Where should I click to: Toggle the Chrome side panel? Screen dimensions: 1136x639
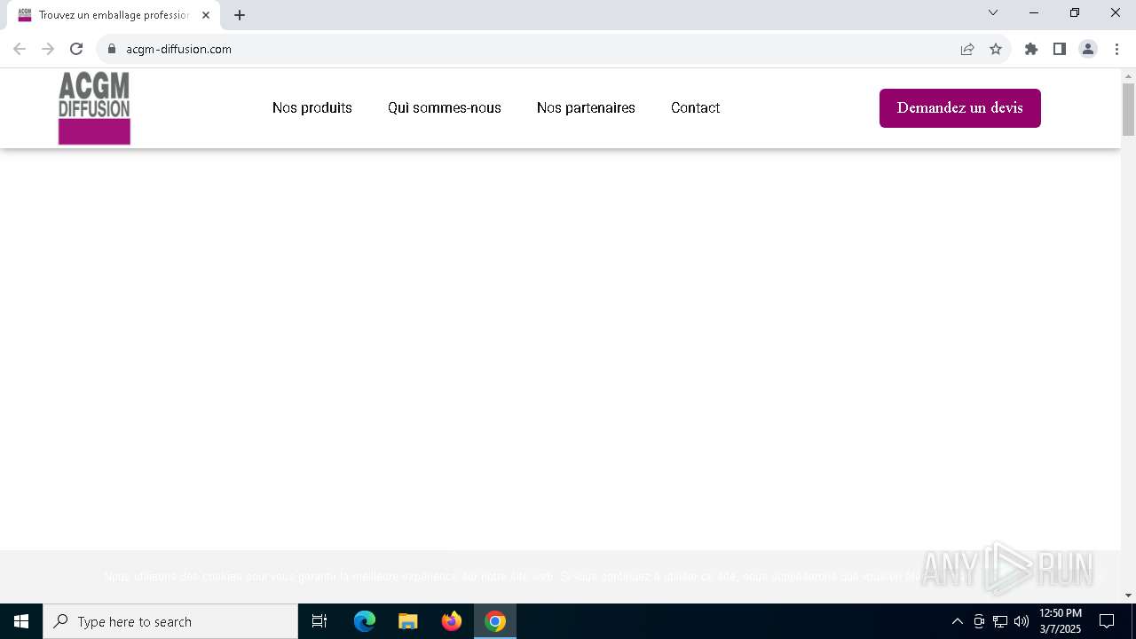pos(1060,49)
